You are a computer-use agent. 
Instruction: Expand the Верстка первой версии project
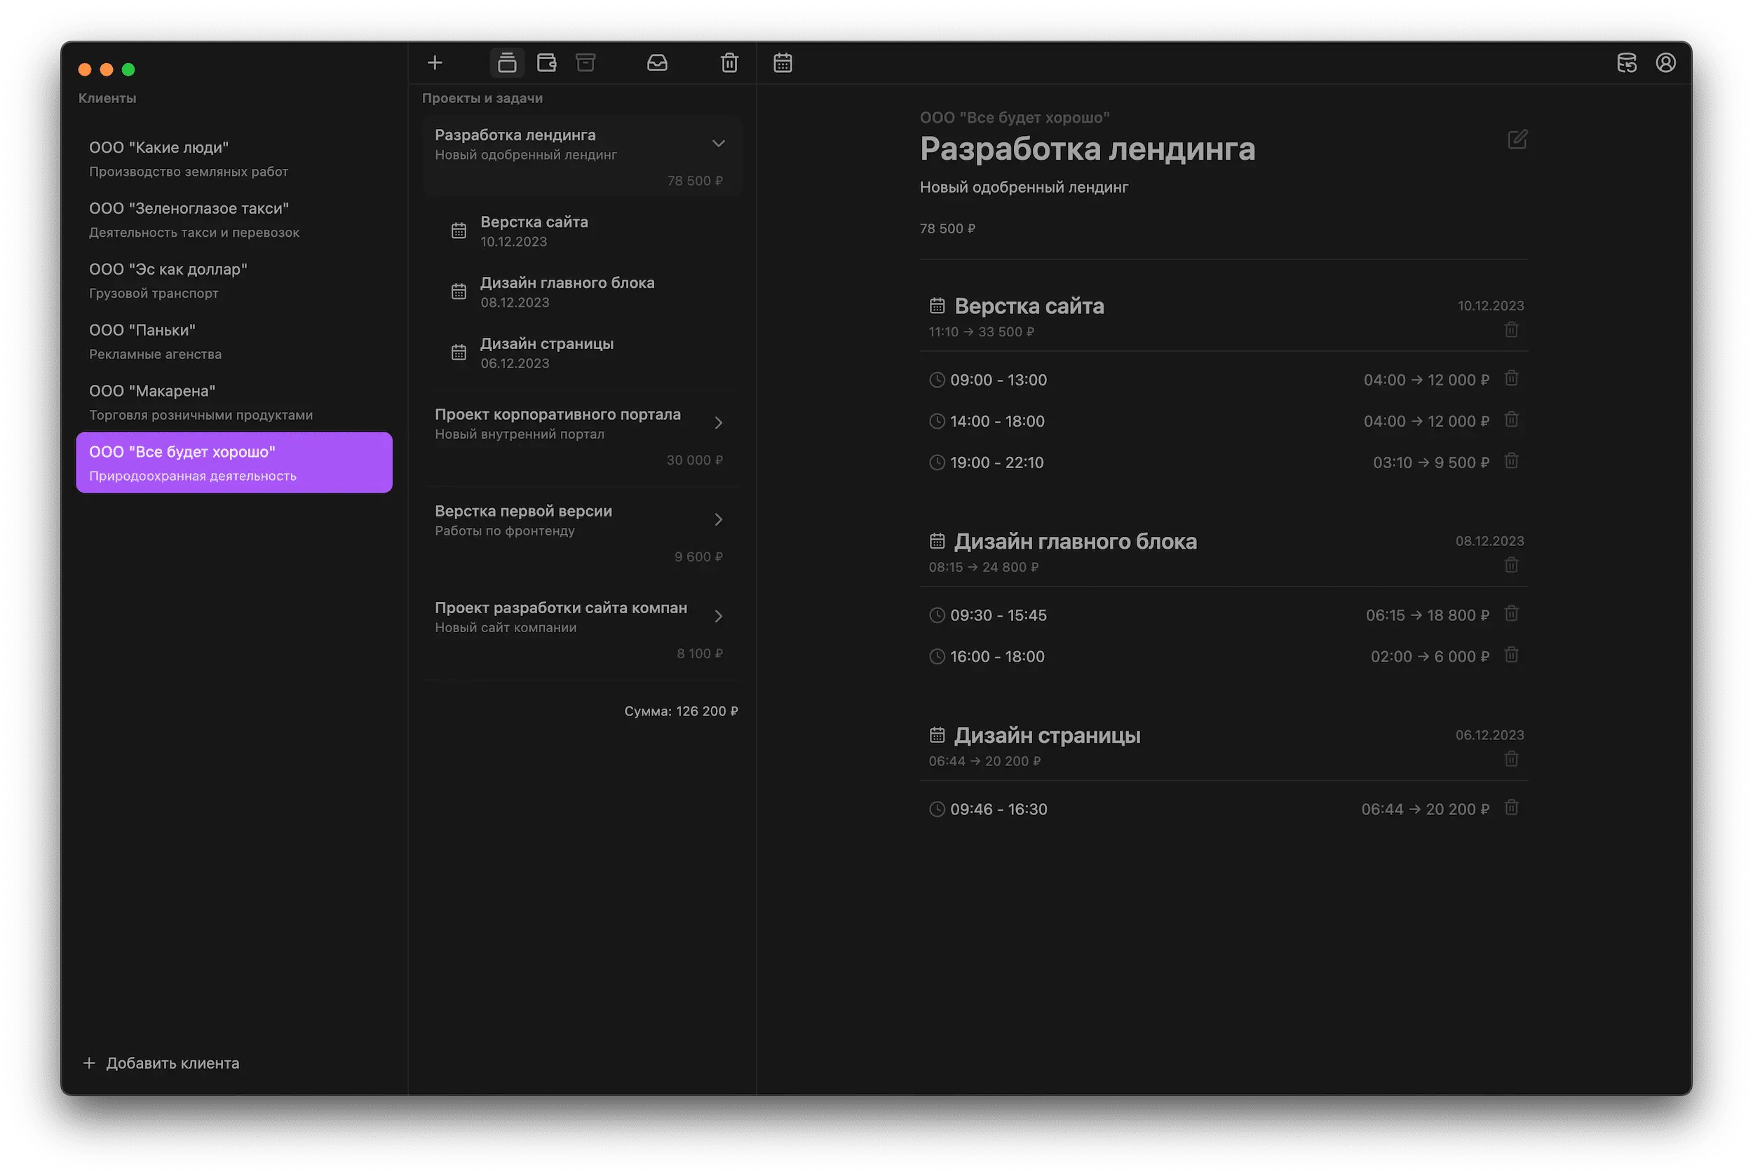click(x=718, y=520)
